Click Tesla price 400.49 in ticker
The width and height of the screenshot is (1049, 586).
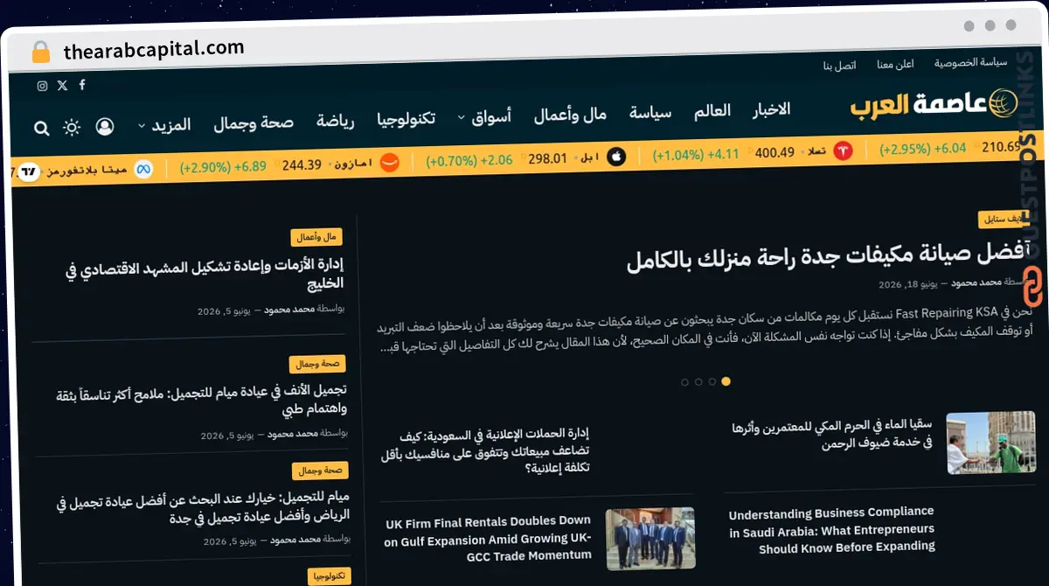coord(775,153)
